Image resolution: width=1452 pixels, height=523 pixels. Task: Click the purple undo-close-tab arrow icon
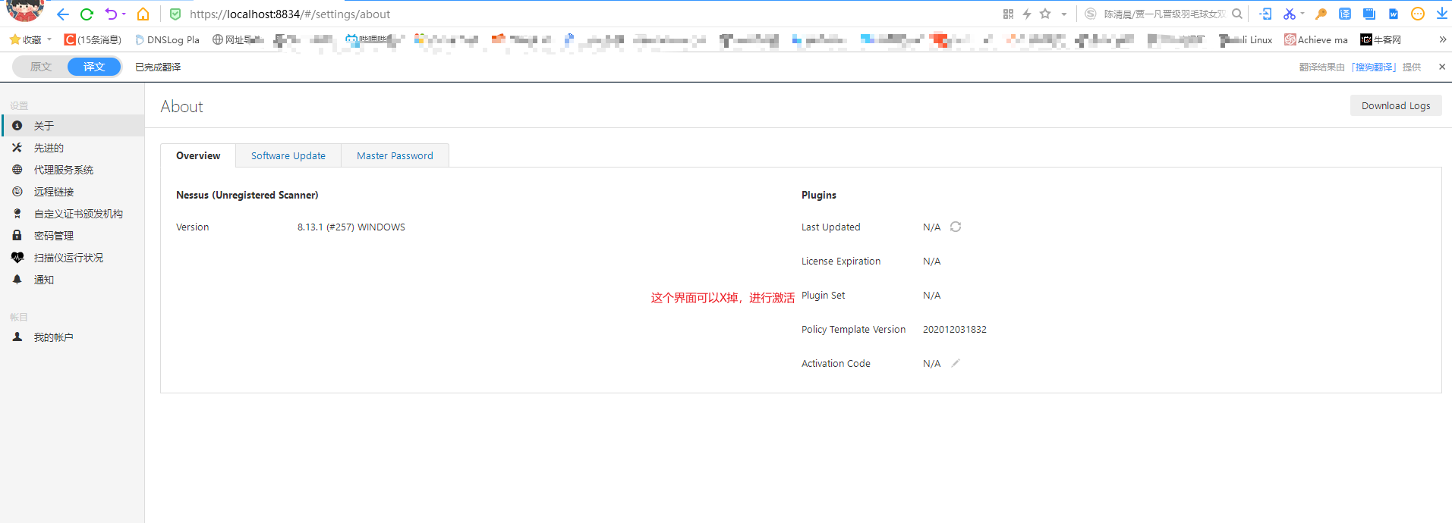[x=112, y=14]
